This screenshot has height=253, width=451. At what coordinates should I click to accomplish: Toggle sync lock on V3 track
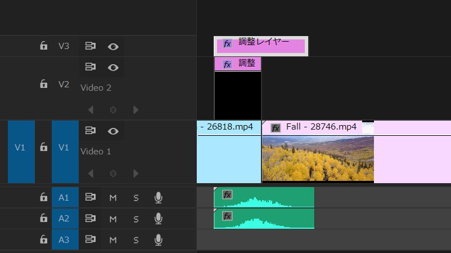tap(91, 46)
